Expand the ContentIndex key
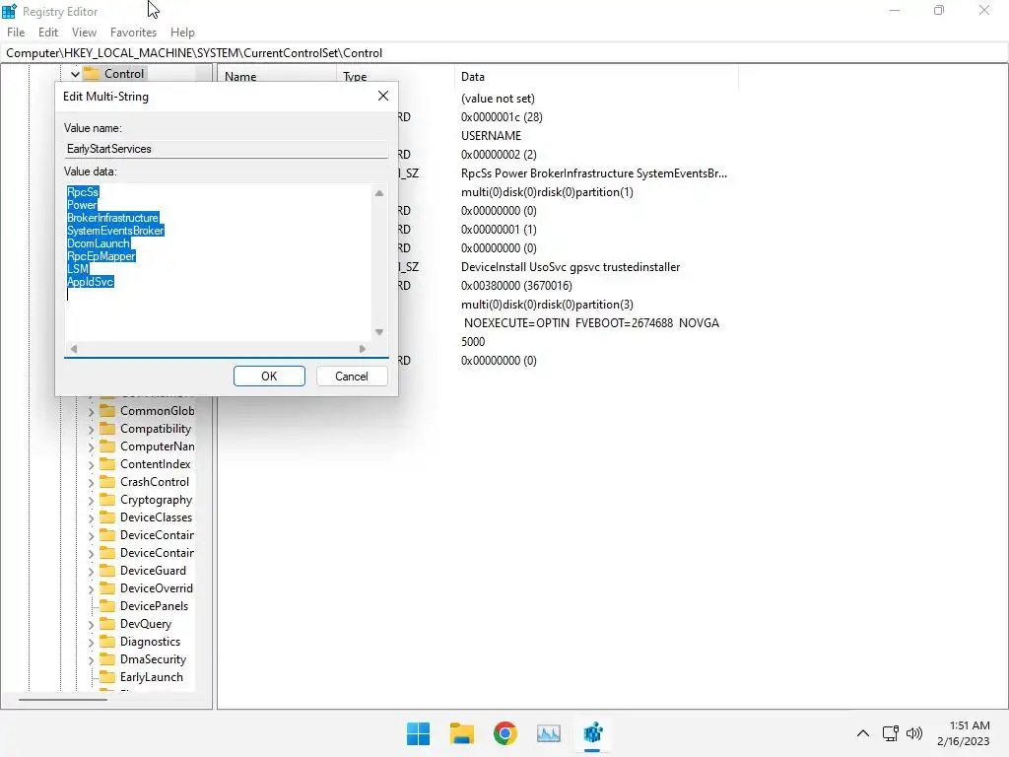The height and width of the screenshot is (757, 1009). [91, 465]
